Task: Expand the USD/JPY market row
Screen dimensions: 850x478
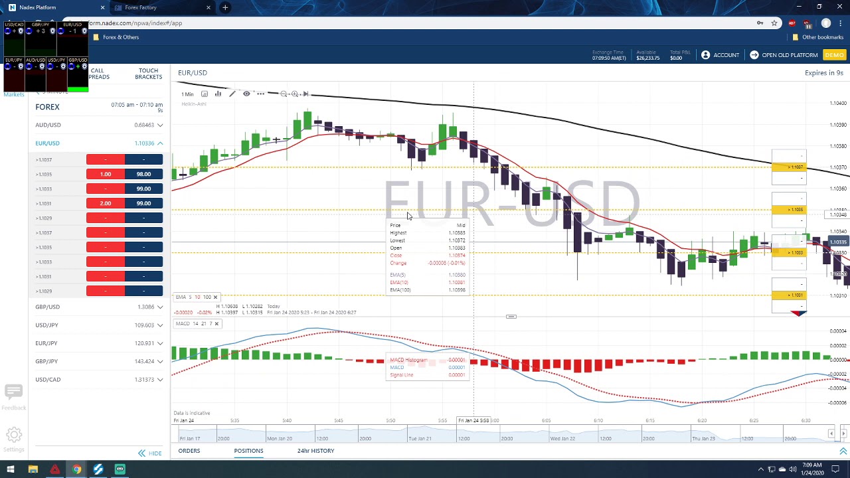Action: (x=99, y=325)
